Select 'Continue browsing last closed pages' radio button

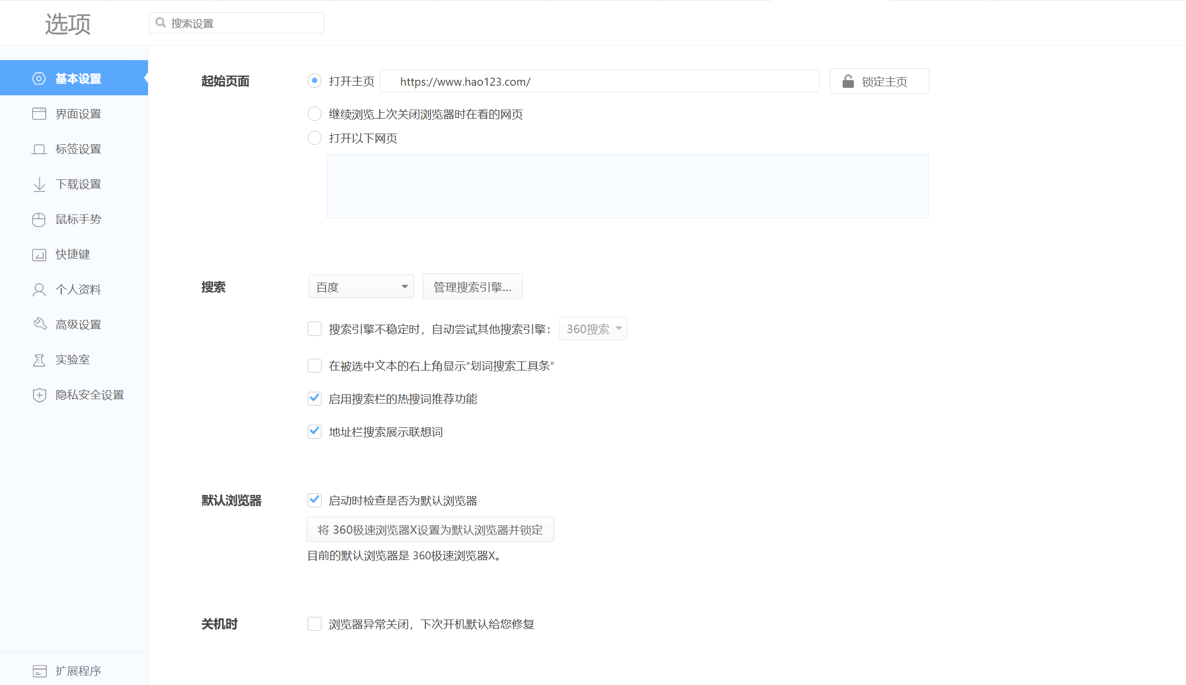[315, 114]
